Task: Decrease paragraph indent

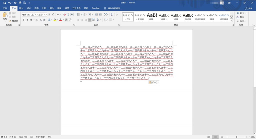Action: pyautogui.click(x=97, y=14)
